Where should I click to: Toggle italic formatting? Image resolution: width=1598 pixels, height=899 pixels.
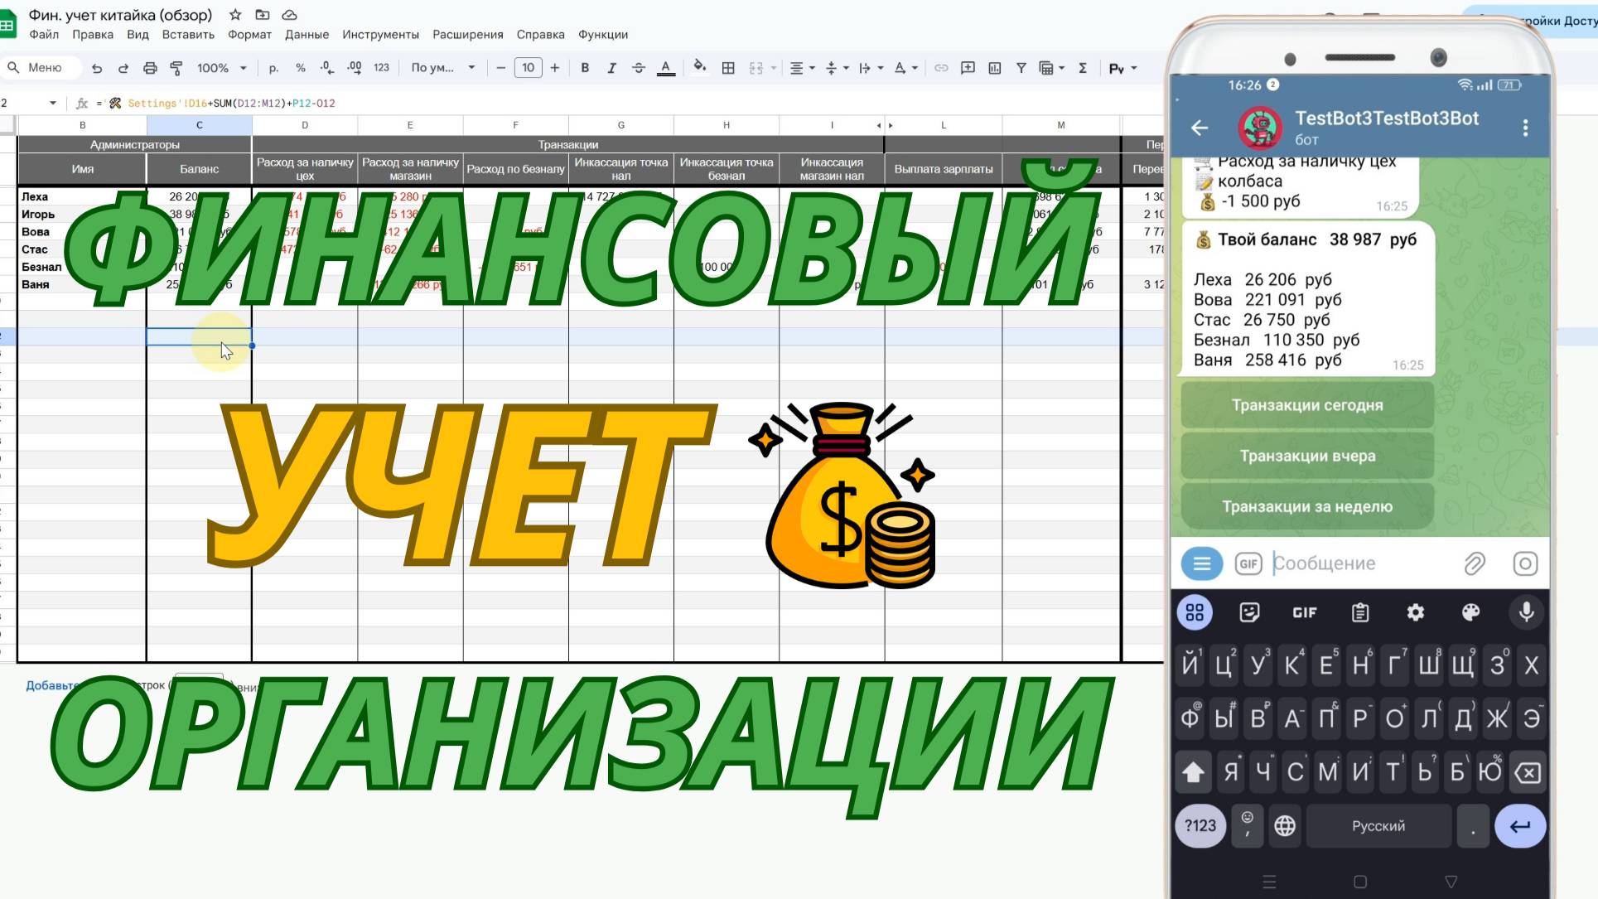point(611,68)
